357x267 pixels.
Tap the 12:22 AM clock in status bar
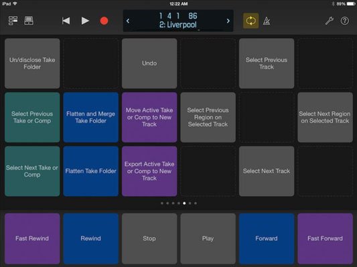click(x=178, y=3)
